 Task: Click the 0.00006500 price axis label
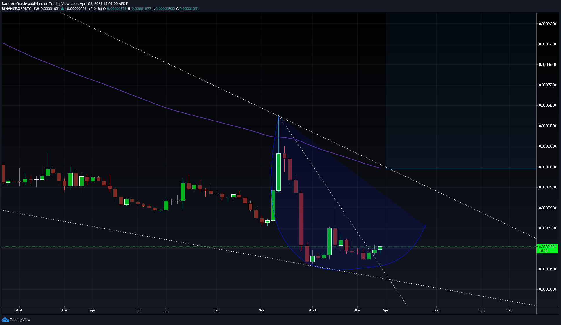(x=547, y=24)
